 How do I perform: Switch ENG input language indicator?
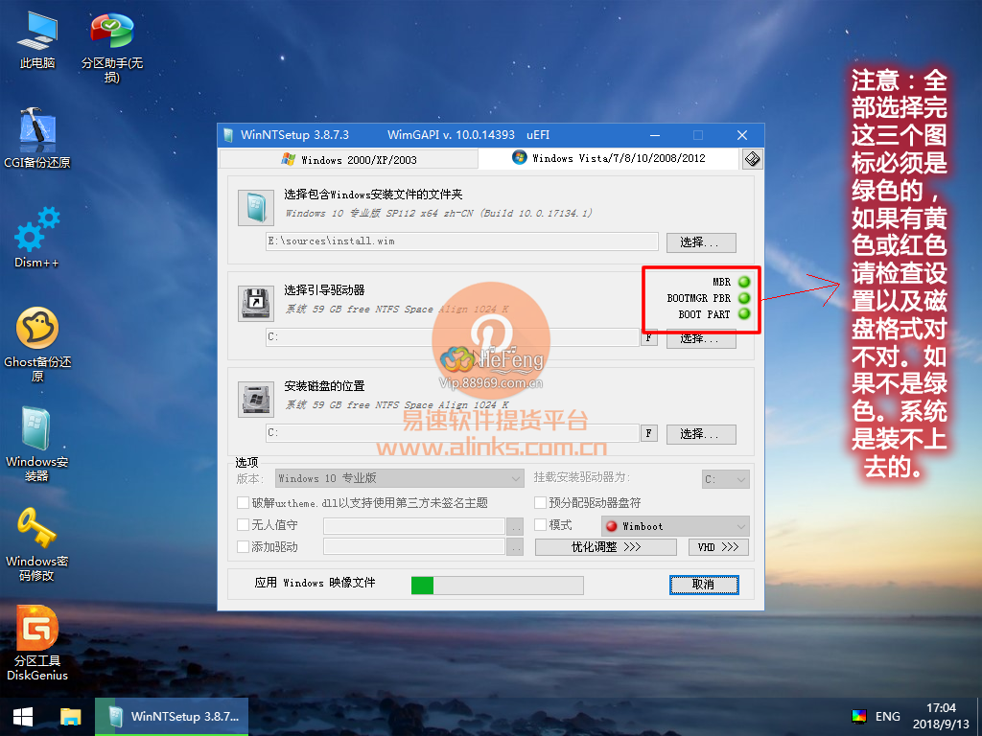887,717
